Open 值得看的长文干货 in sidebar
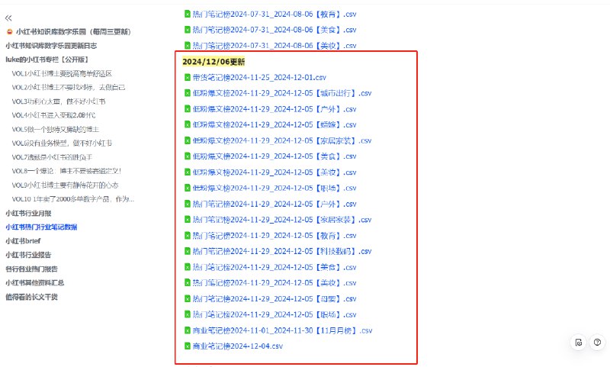The image size is (610, 367). (x=31, y=297)
